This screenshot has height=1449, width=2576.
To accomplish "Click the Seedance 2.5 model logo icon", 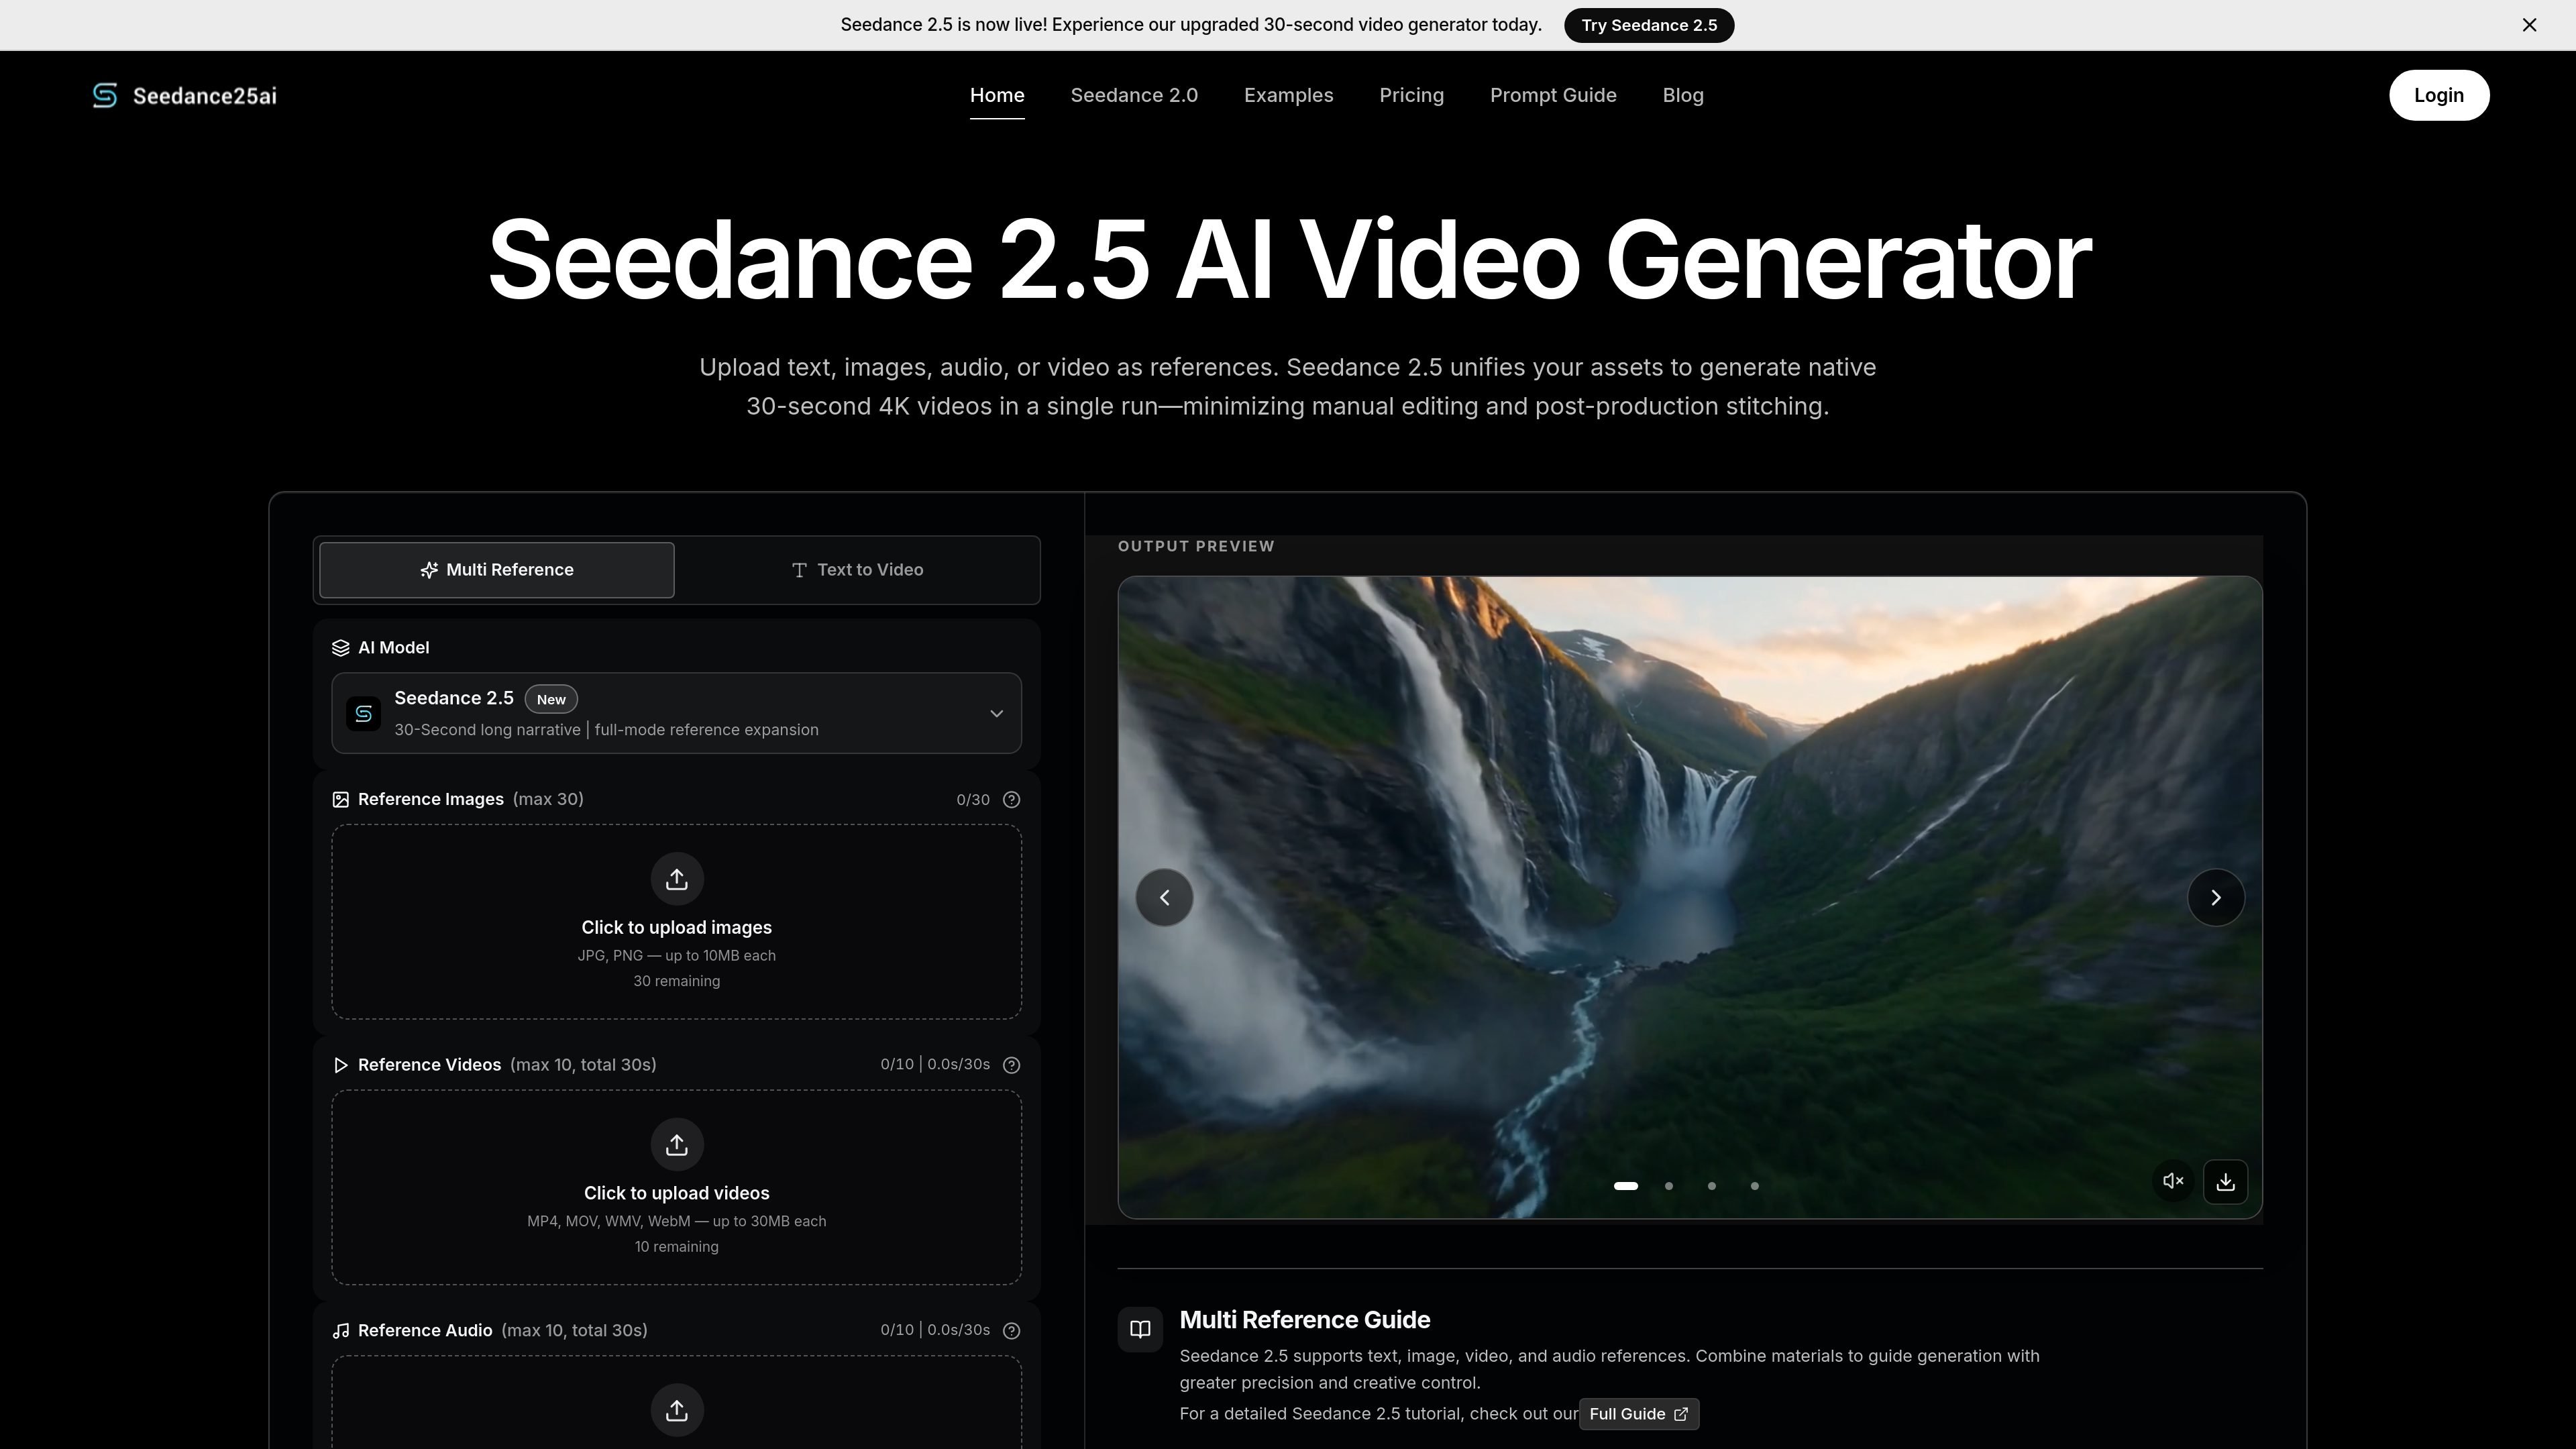I will click(363, 713).
